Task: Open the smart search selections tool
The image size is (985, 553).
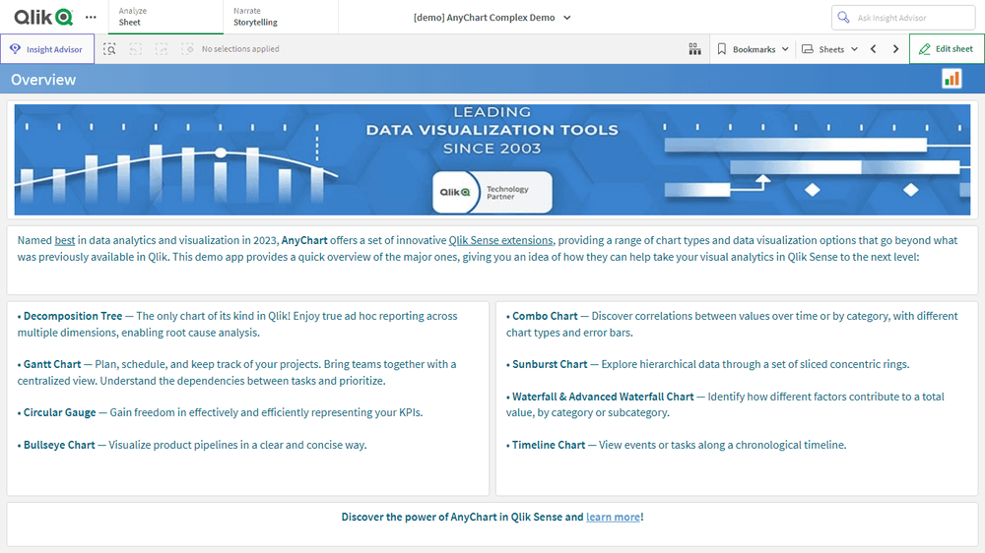Action: [x=110, y=49]
